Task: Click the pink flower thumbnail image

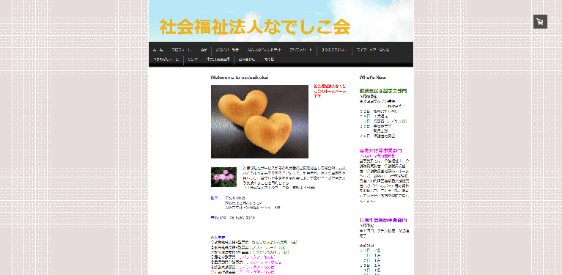Action: (x=223, y=177)
